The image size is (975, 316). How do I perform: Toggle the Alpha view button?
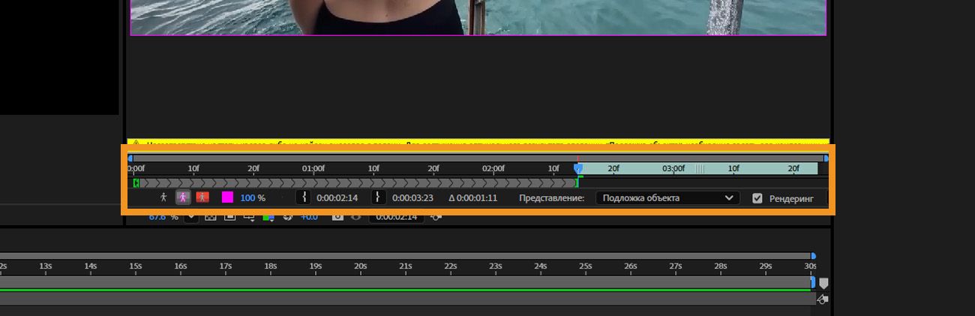coord(163,197)
